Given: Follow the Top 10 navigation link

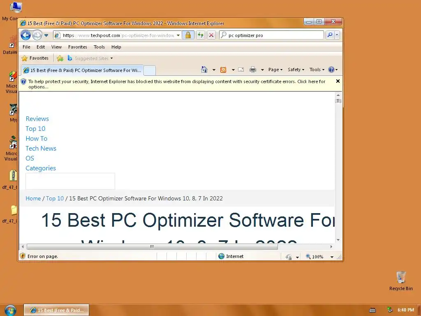Looking at the screenshot, I should (x=35, y=129).
